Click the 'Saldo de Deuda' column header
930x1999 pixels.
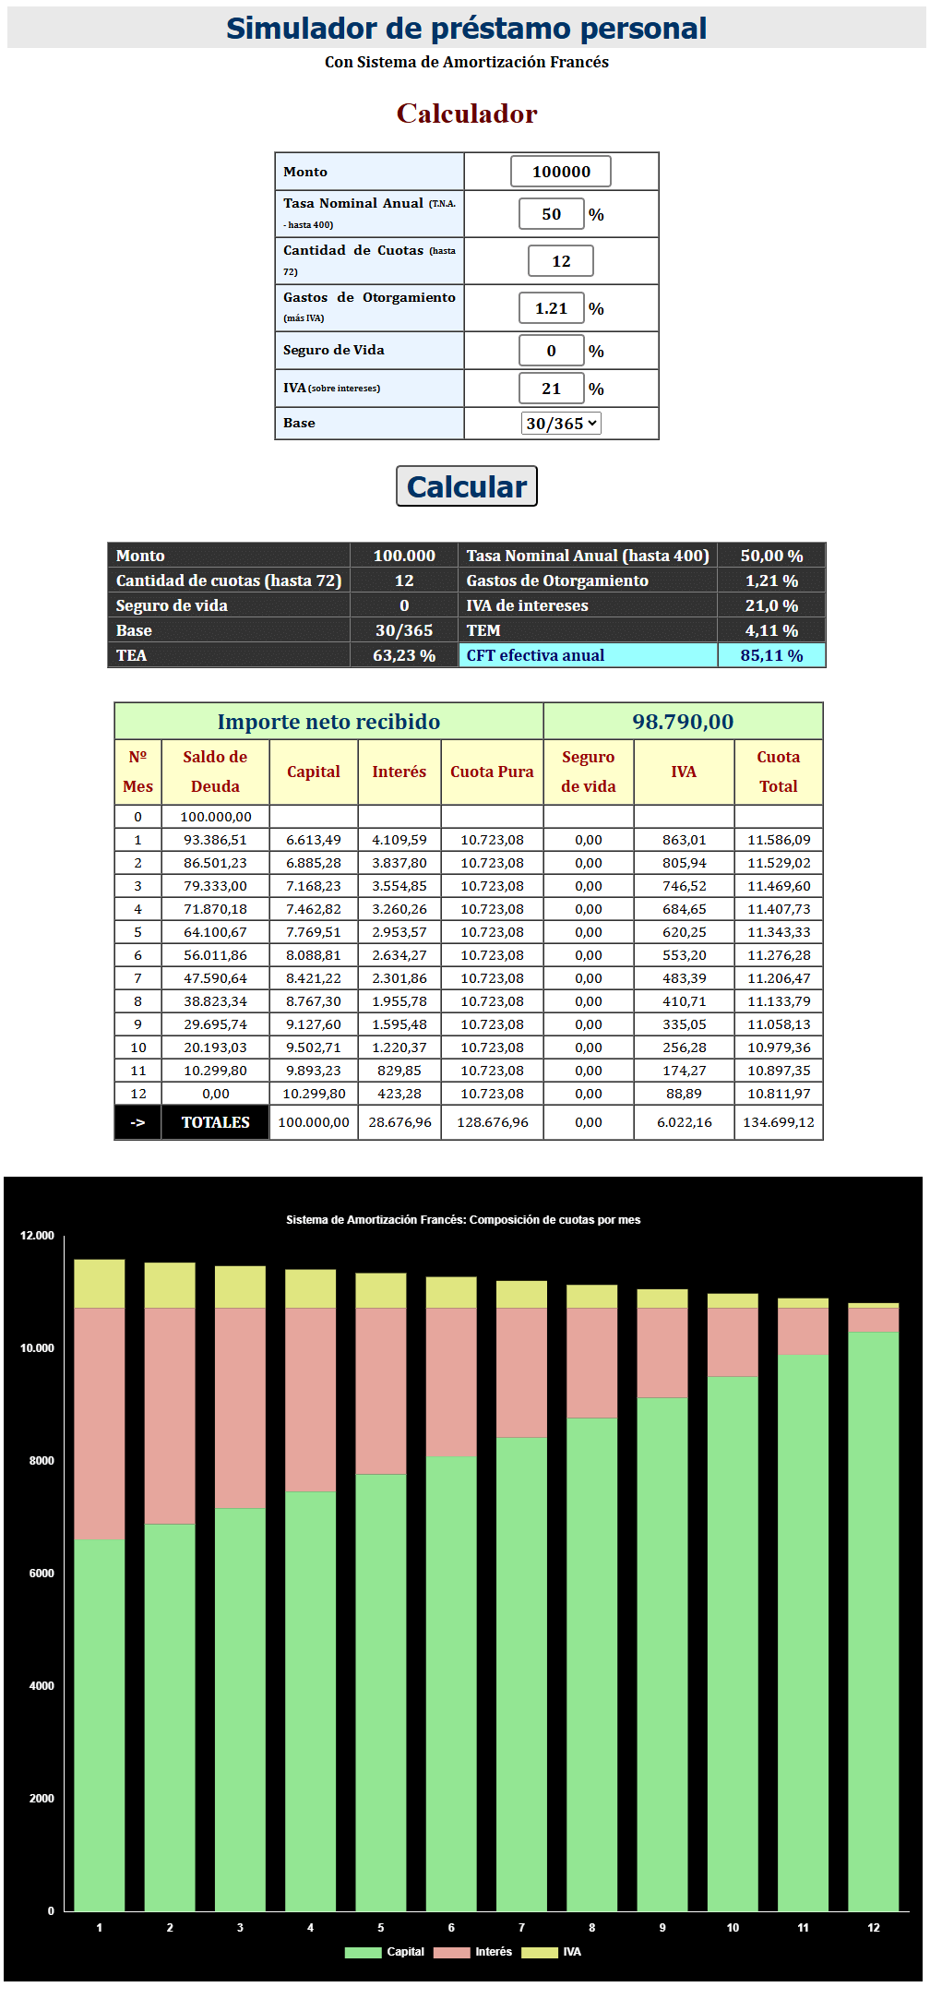[x=215, y=772]
